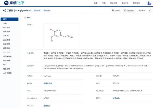Viewport: 153px width, 108px height.
Task: Click the 概况 section grid icon
Action: [x=25, y=18]
